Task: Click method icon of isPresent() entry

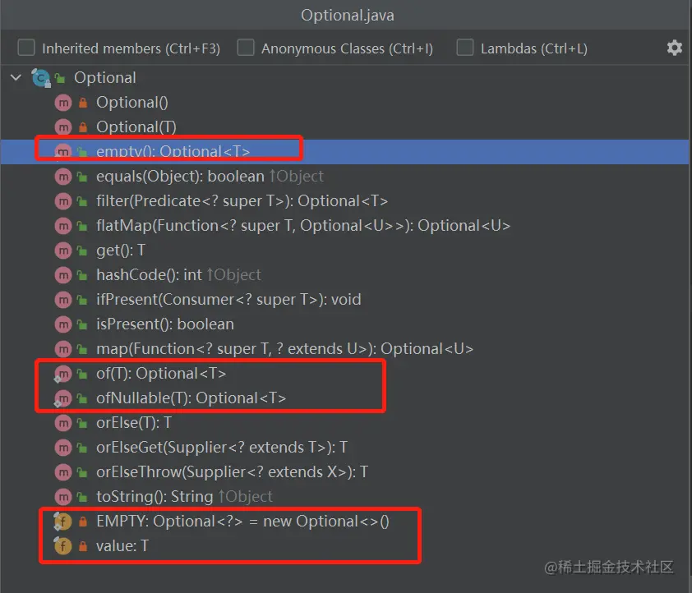Action: [x=63, y=324]
